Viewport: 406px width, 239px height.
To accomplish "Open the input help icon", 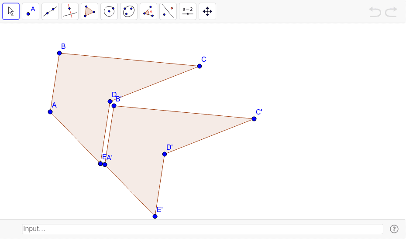I will (x=394, y=229).
